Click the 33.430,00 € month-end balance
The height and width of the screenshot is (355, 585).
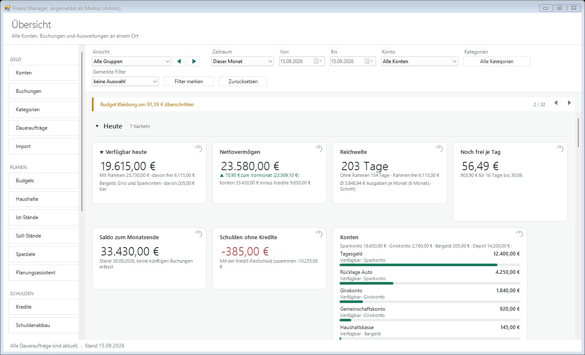[x=130, y=252]
